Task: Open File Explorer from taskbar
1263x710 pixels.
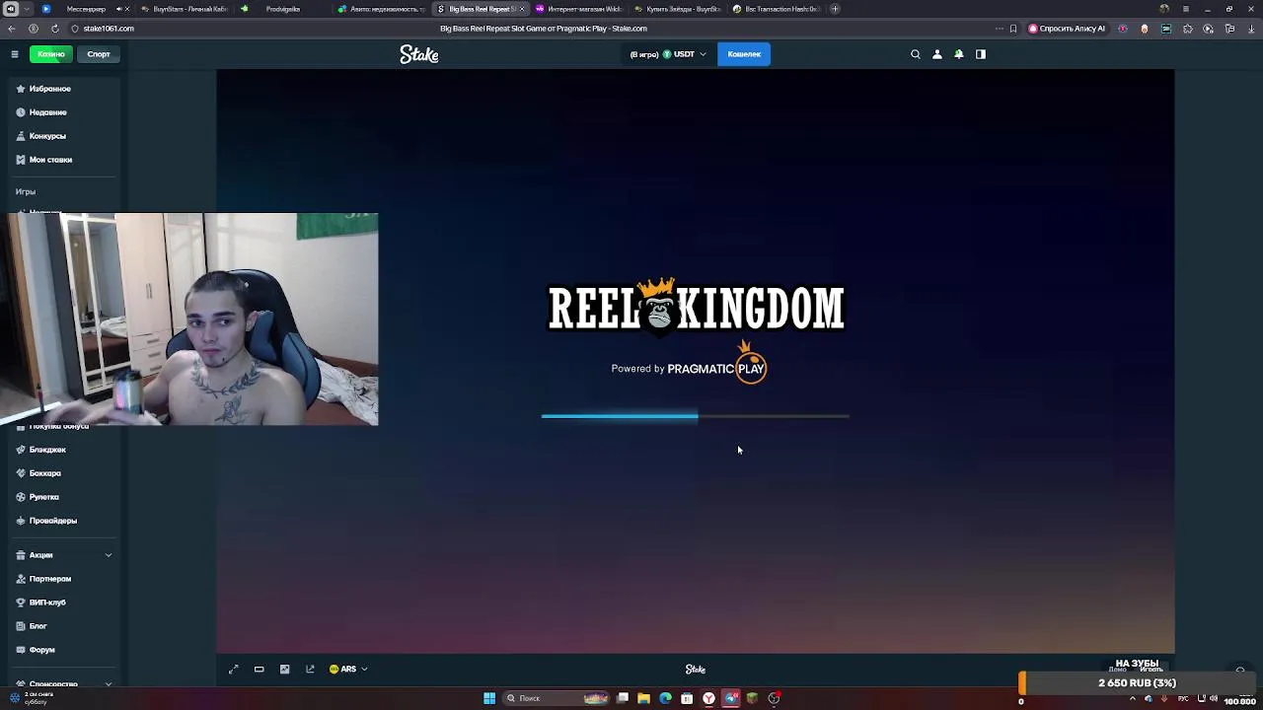Action: pos(643,698)
